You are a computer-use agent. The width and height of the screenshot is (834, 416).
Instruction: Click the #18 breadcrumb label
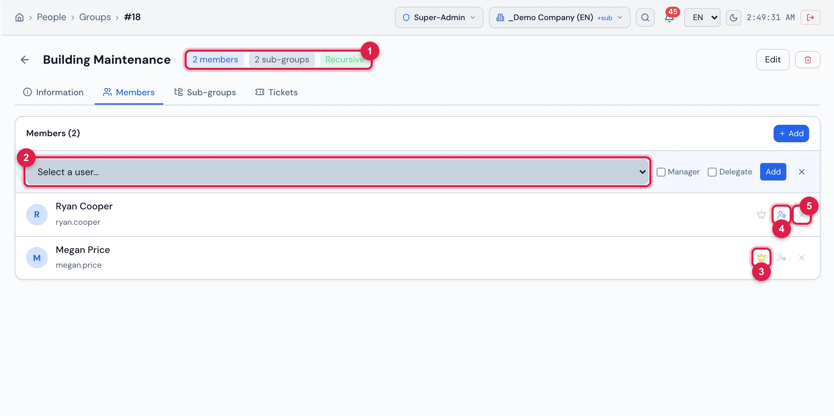click(x=132, y=17)
